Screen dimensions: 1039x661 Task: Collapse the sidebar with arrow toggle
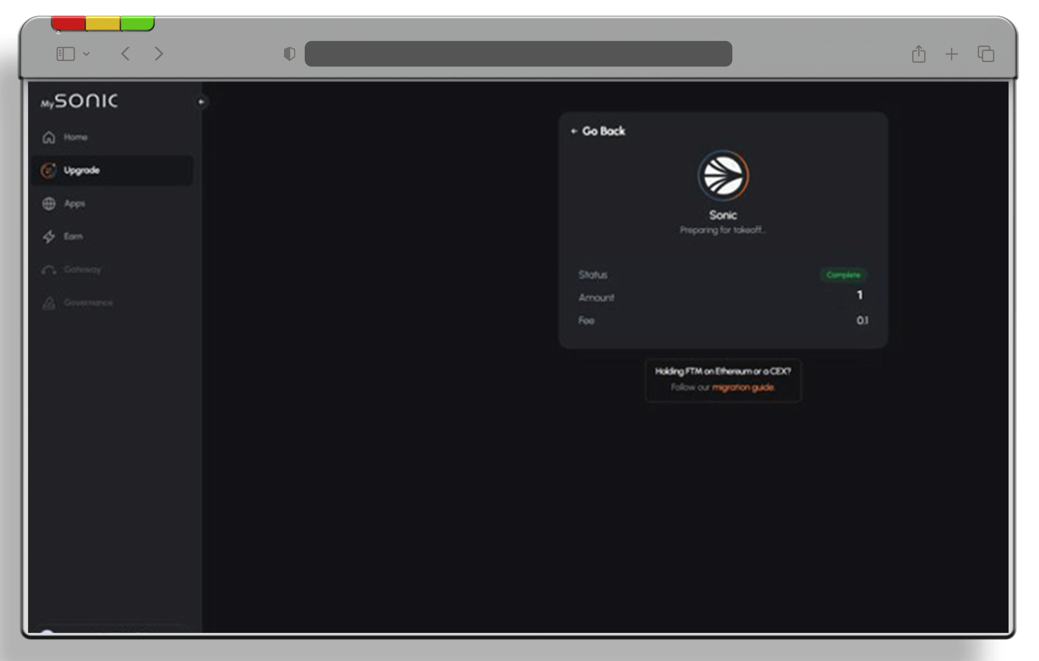[201, 102]
